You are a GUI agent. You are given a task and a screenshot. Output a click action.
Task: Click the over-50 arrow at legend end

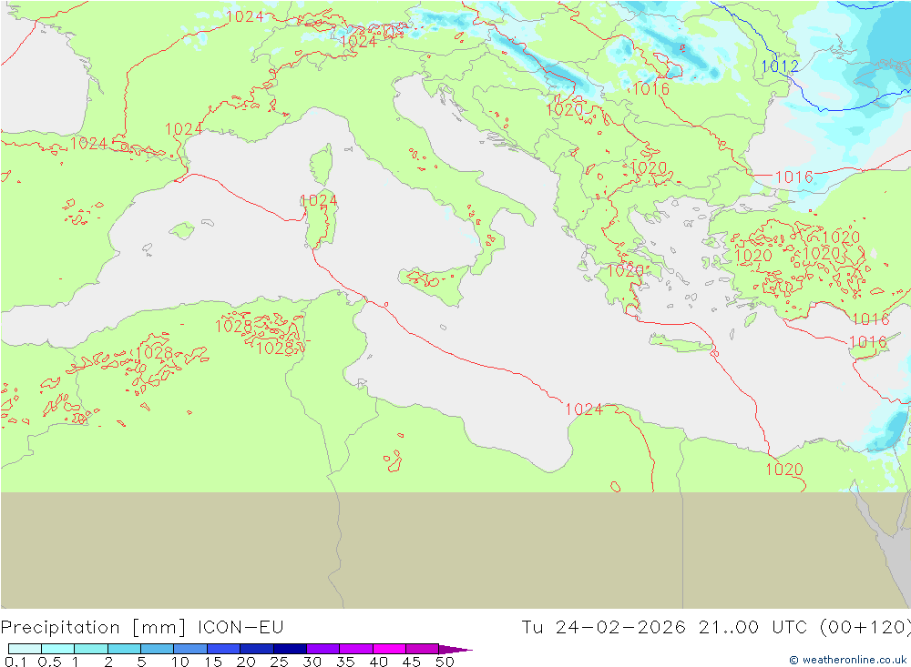coord(455,649)
